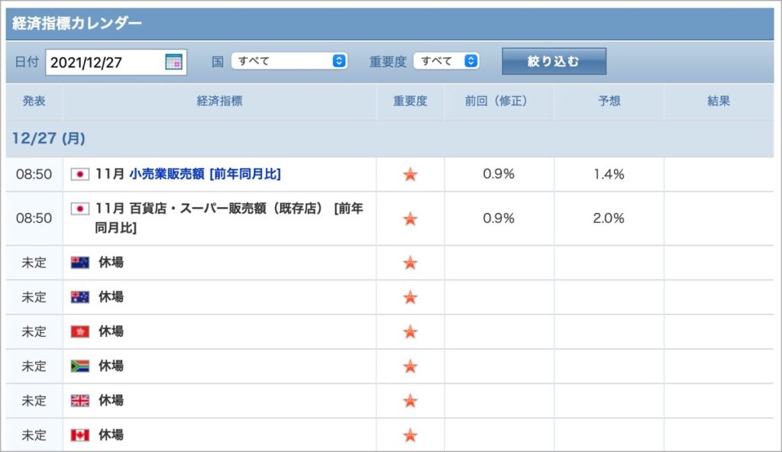Click previous value 0.9% for 小売業販売額

pyautogui.click(x=499, y=174)
